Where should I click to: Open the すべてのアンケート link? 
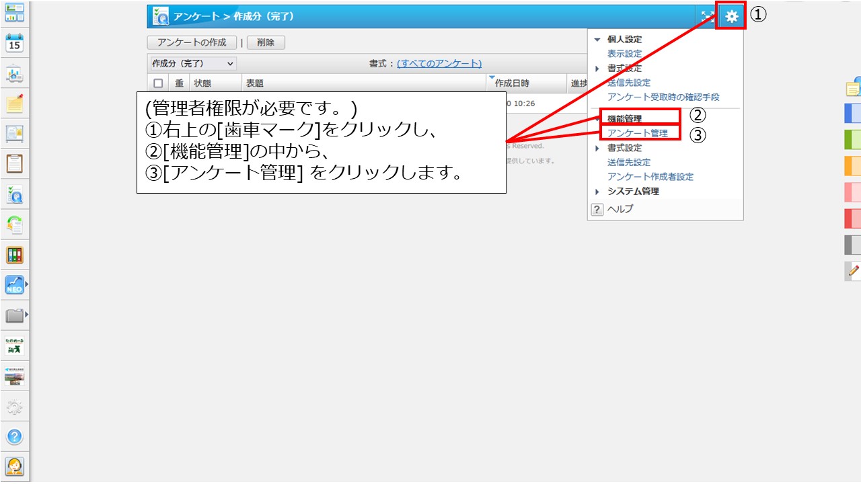pyautogui.click(x=439, y=63)
